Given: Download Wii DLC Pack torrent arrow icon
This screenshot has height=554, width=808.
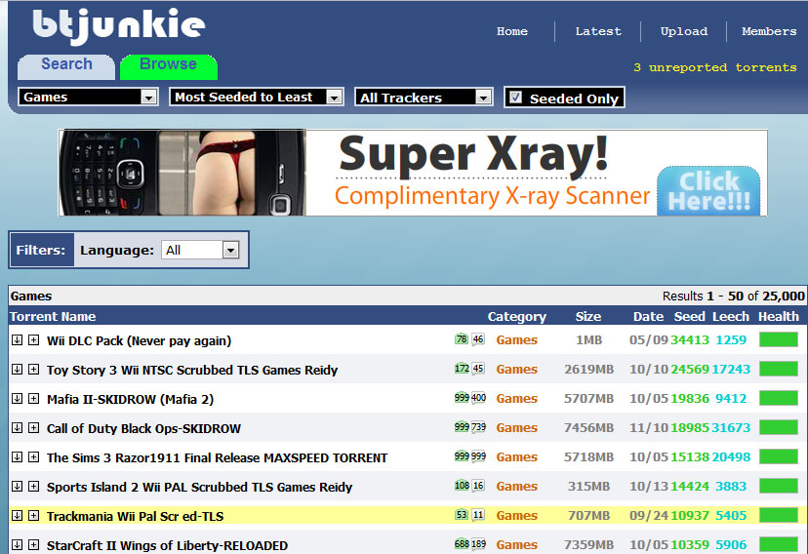Looking at the screenshot, I should pyautogui.click(x=17, y=339).
